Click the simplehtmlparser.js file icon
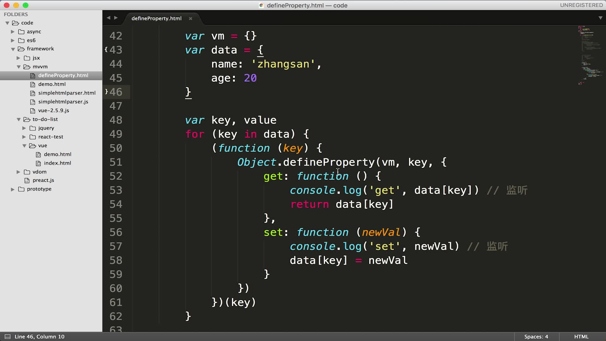 click(33, 102)
